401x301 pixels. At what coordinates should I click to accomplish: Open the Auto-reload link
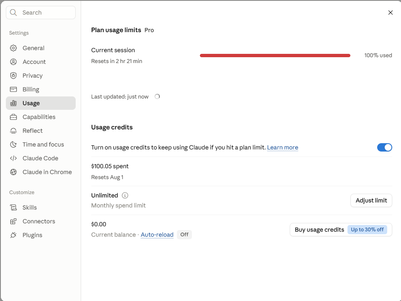(x=157, y=235)
